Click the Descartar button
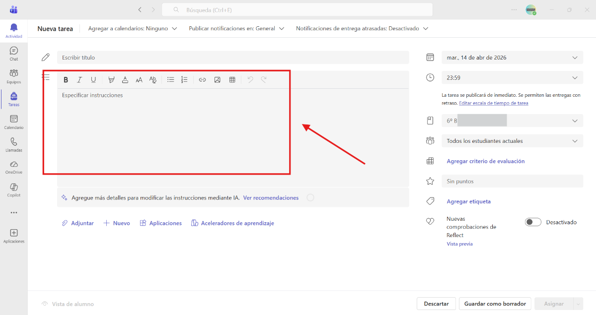 click(437, 304)
